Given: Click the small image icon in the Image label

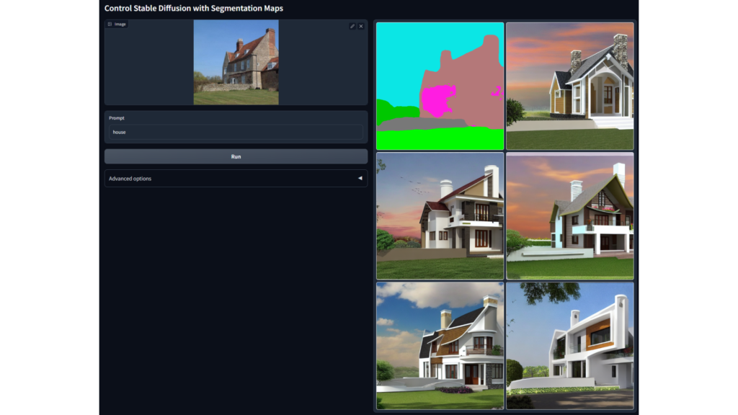Looking at the screenshot, I should click(110, 24).
